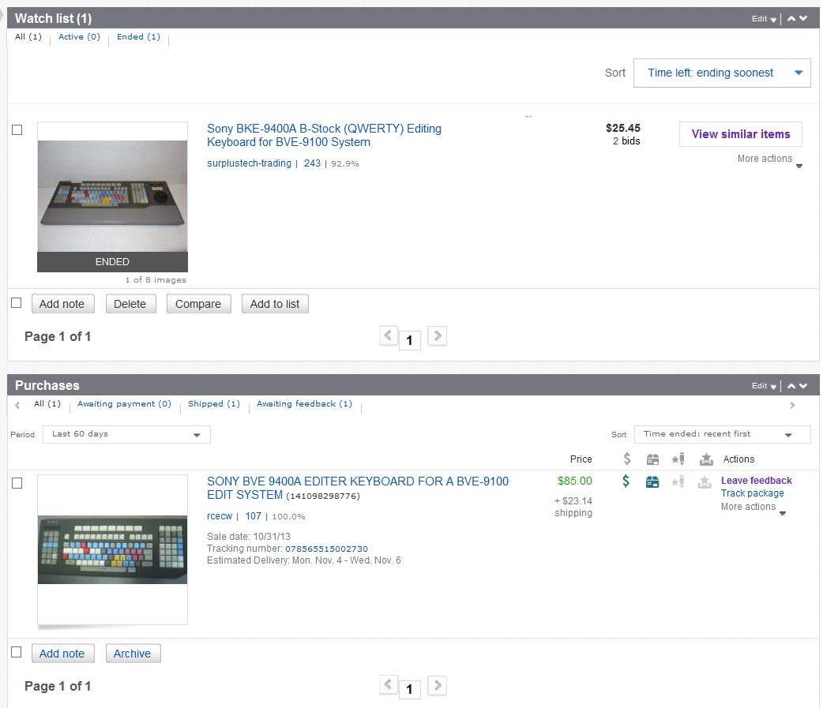The height and width of the screenshot is (708, 823).
Task: Go to previous page in Watch list
Action: coord(388,335)
